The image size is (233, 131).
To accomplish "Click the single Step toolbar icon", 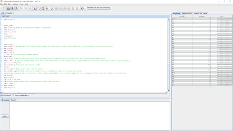I will (x=61, y=9).
